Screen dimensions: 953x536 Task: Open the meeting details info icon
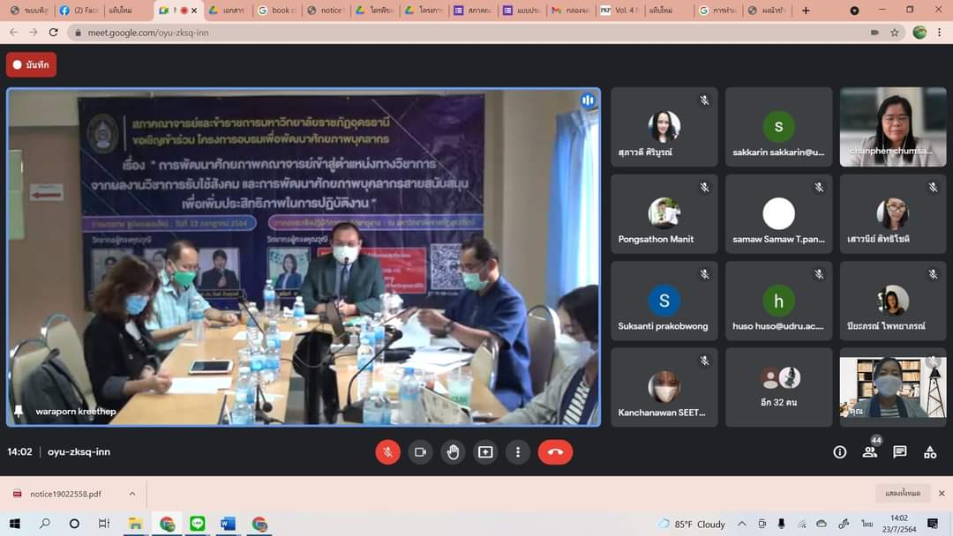[839, 452]
